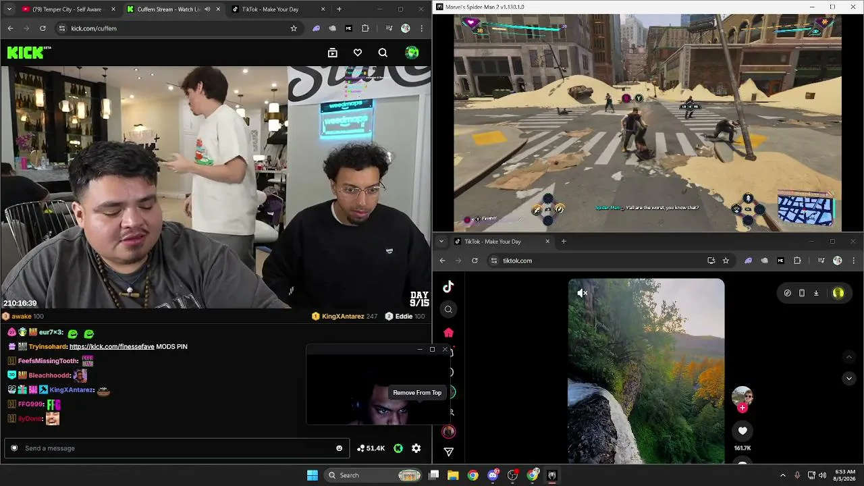This screenshot has width=864, height=486.
Task: Go to the next TikTok video
Action: click(849, 379)
